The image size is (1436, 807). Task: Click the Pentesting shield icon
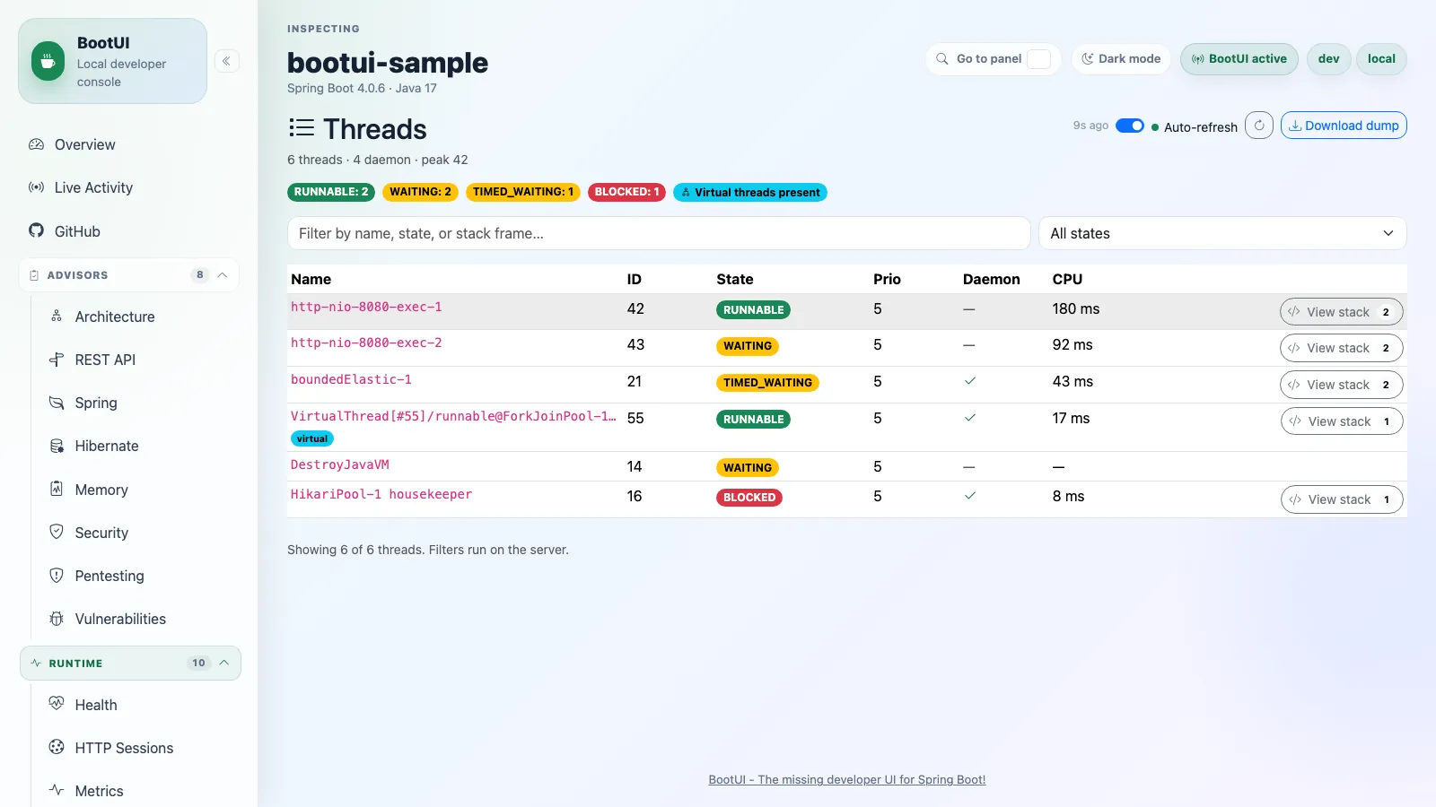coord(57,575)
